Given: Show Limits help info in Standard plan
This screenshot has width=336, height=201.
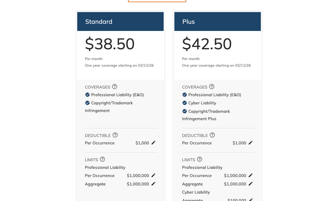Looking at the screenshot, I should [x=103, y=160].
